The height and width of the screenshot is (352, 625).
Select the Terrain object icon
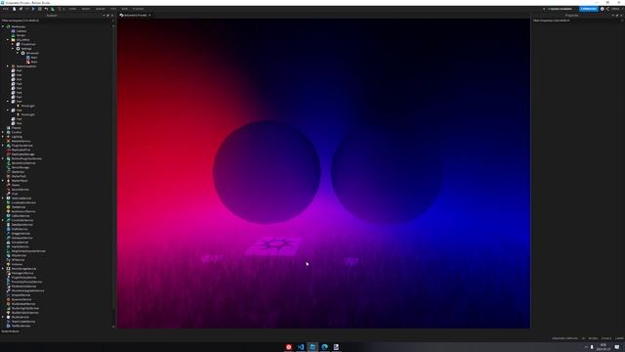(13, 35)
